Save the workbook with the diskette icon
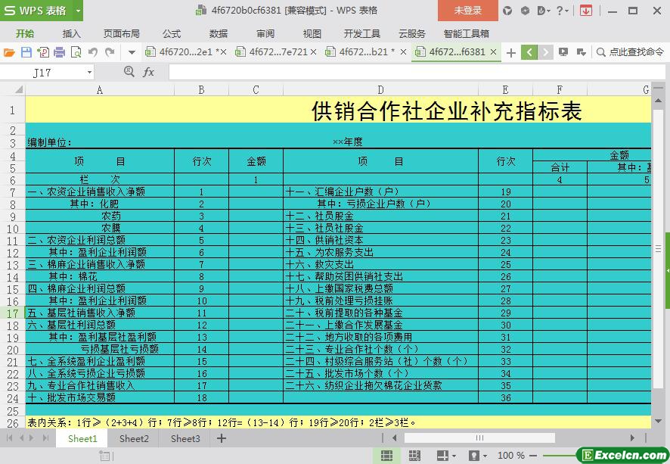The width and height of the screenshot is (670, 464). tap(26, 52)
